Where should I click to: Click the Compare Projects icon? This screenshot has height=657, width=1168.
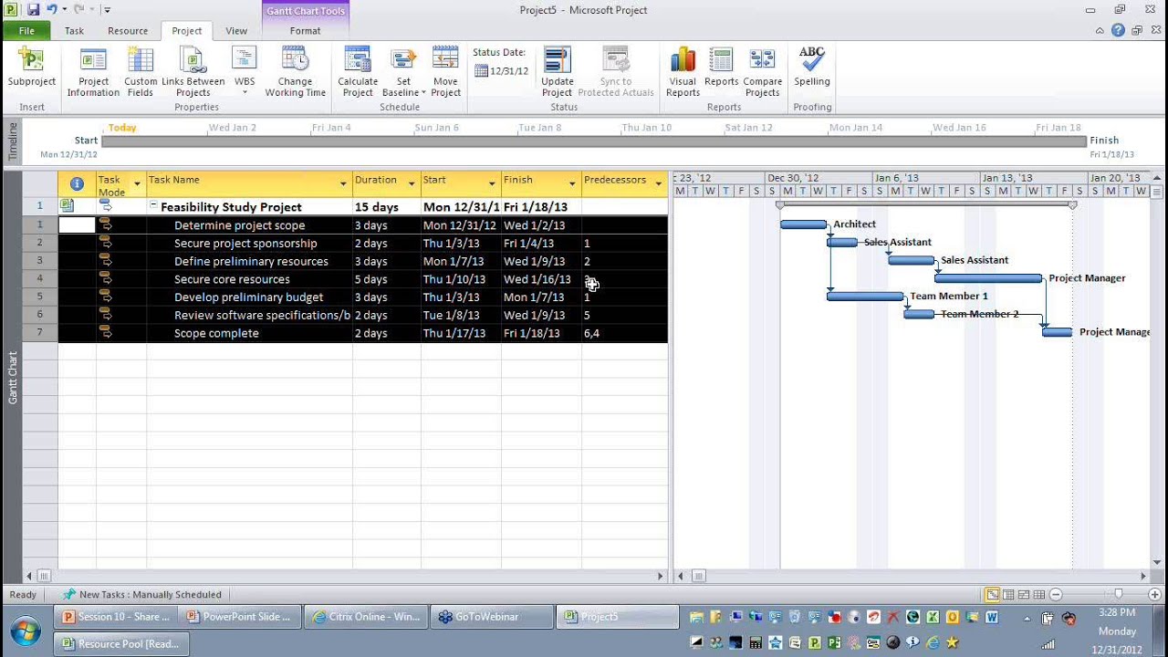[762, 60]
